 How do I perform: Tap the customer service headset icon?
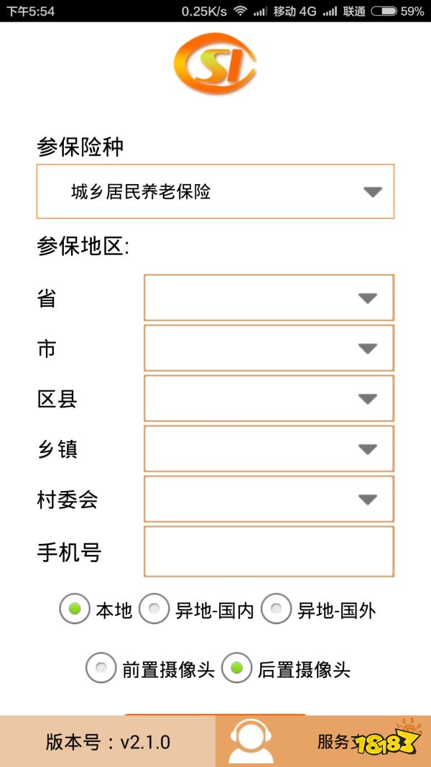(x=250, y=742)
